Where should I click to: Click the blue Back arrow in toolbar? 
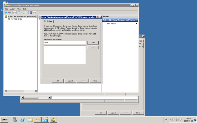click(x=6, y=13)
